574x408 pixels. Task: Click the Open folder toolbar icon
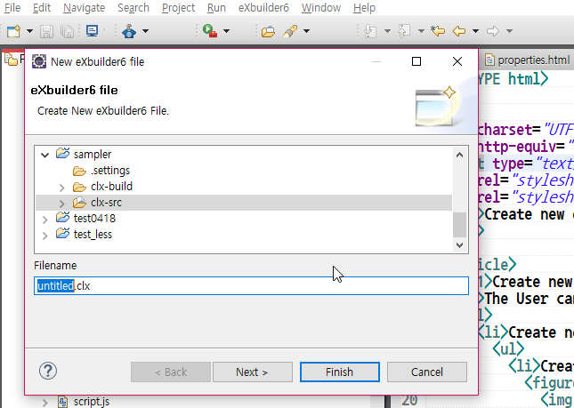(268, 31)
